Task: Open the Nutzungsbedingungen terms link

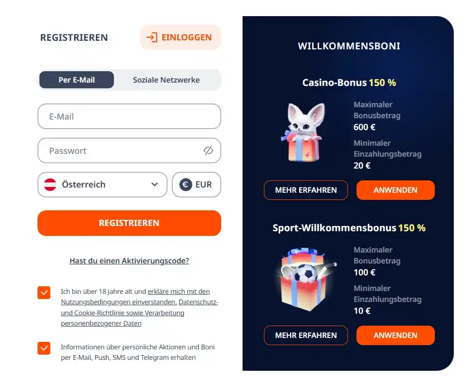Action: pos(119,302)
